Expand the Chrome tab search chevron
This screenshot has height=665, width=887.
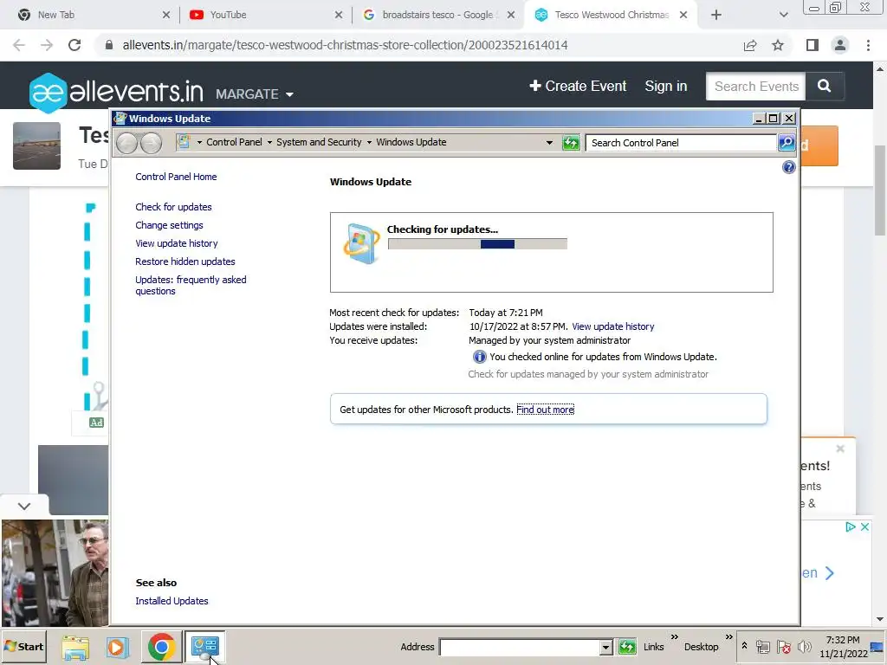[x=783, y=15]
